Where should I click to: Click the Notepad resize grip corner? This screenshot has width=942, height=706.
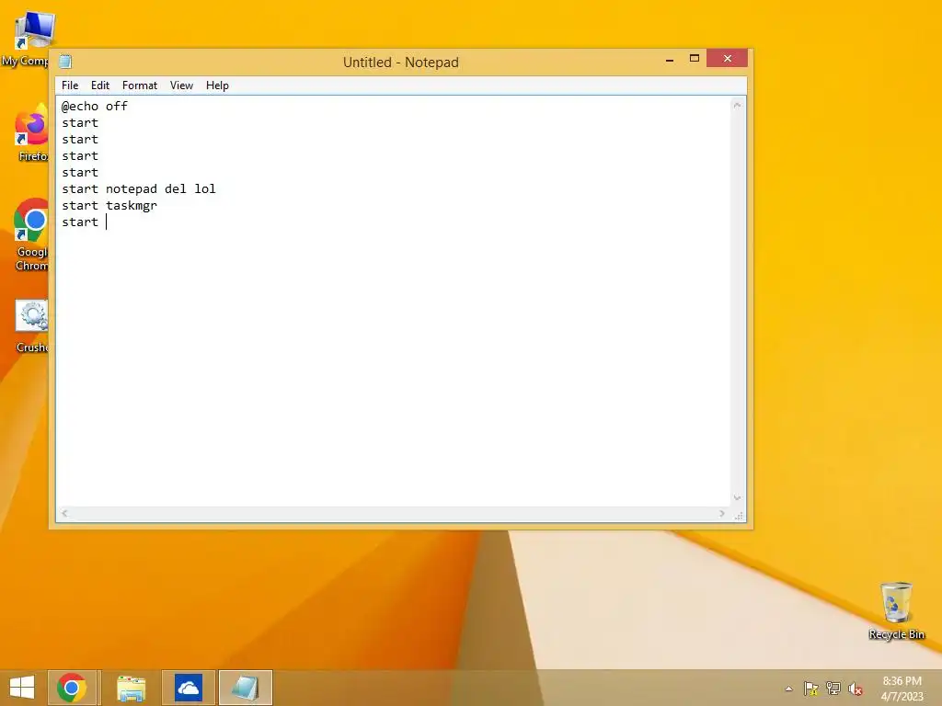coord(739,515)
